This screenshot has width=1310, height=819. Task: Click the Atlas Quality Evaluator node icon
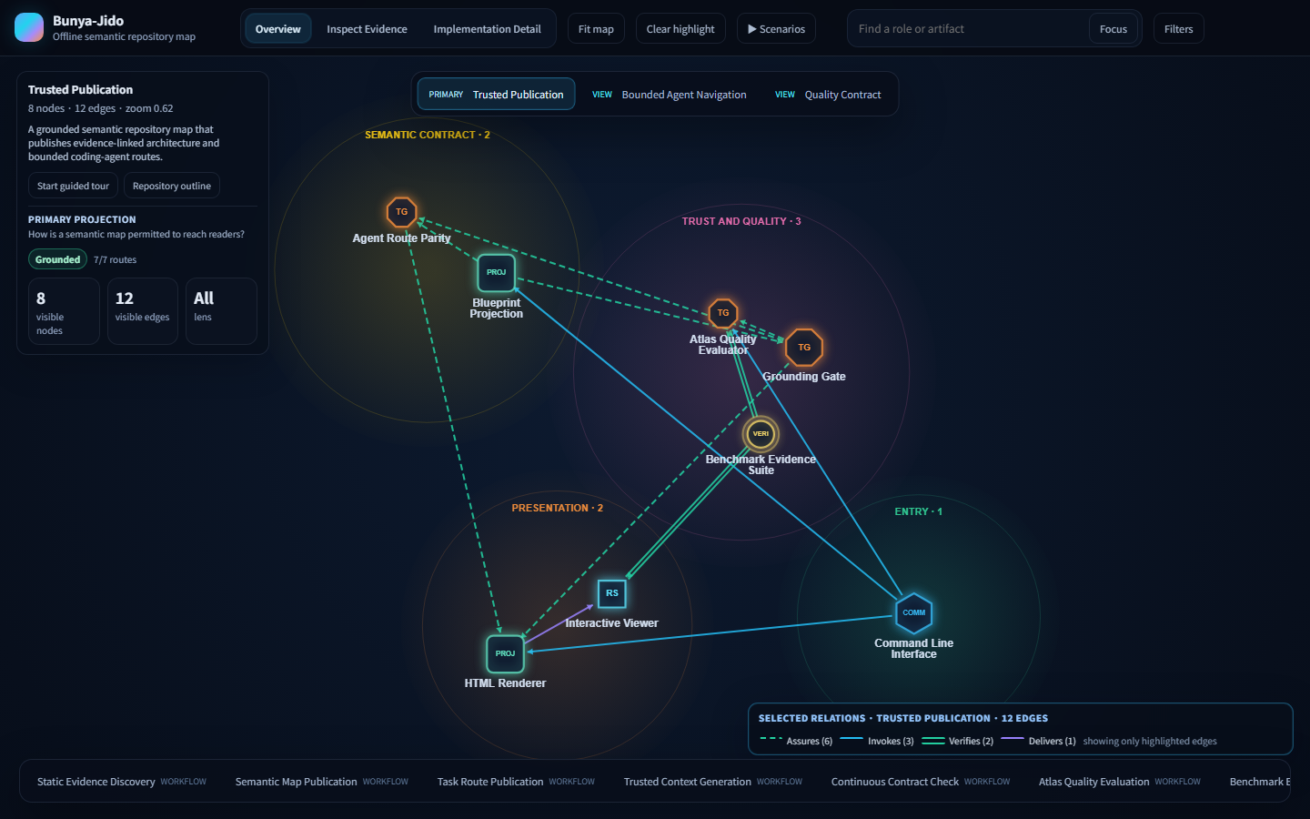pyautogui.click(x=723, y=313)
